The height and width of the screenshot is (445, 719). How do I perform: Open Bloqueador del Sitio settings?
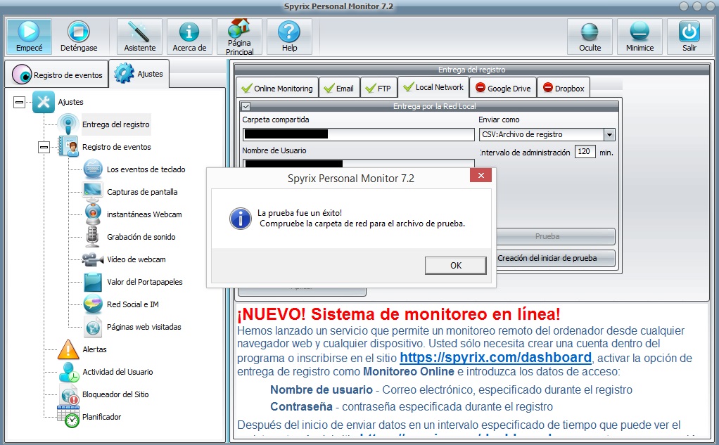click(x=115, y=394)
